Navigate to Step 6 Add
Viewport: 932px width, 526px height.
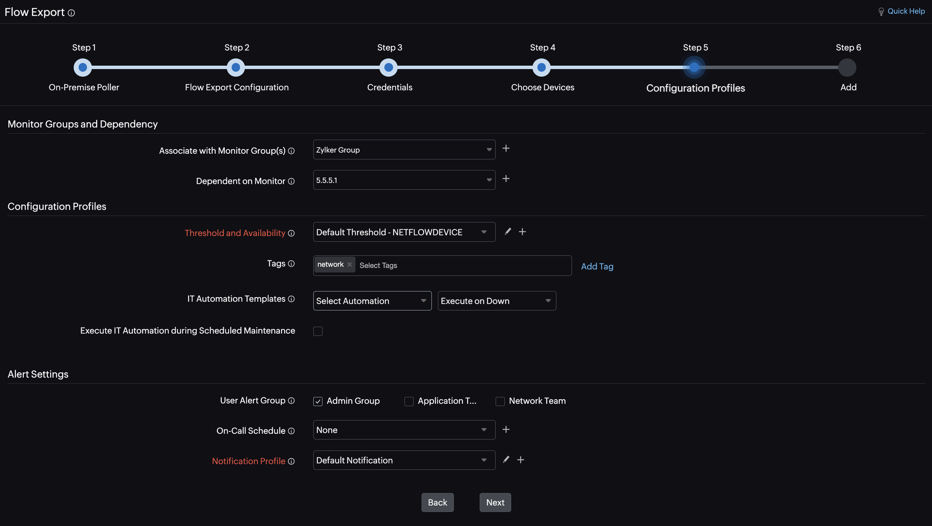click(848, 66)
